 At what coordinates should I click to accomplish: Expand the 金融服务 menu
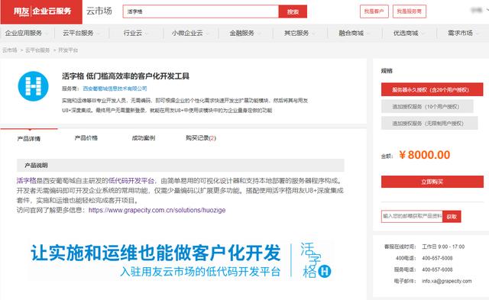tap(244, 33)
